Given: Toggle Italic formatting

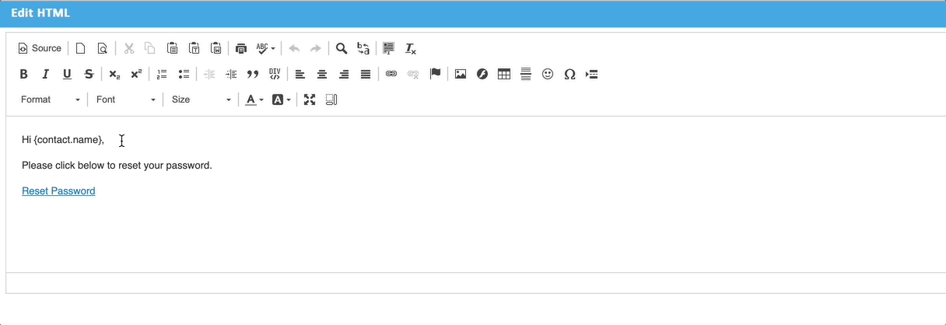Looking at the screenshot, I should (x=46, y=74).
